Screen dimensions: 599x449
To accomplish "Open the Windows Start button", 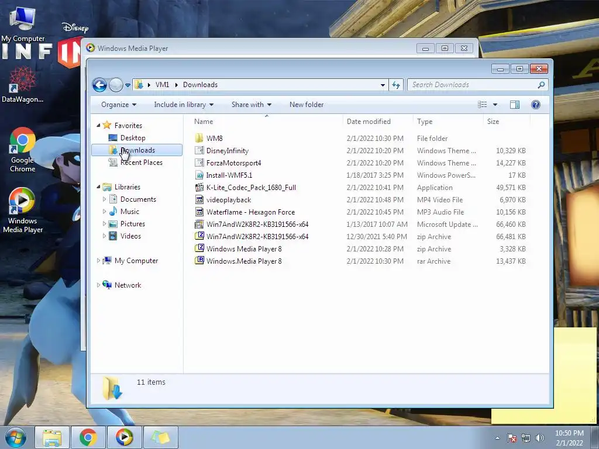I will pos(15,437).
